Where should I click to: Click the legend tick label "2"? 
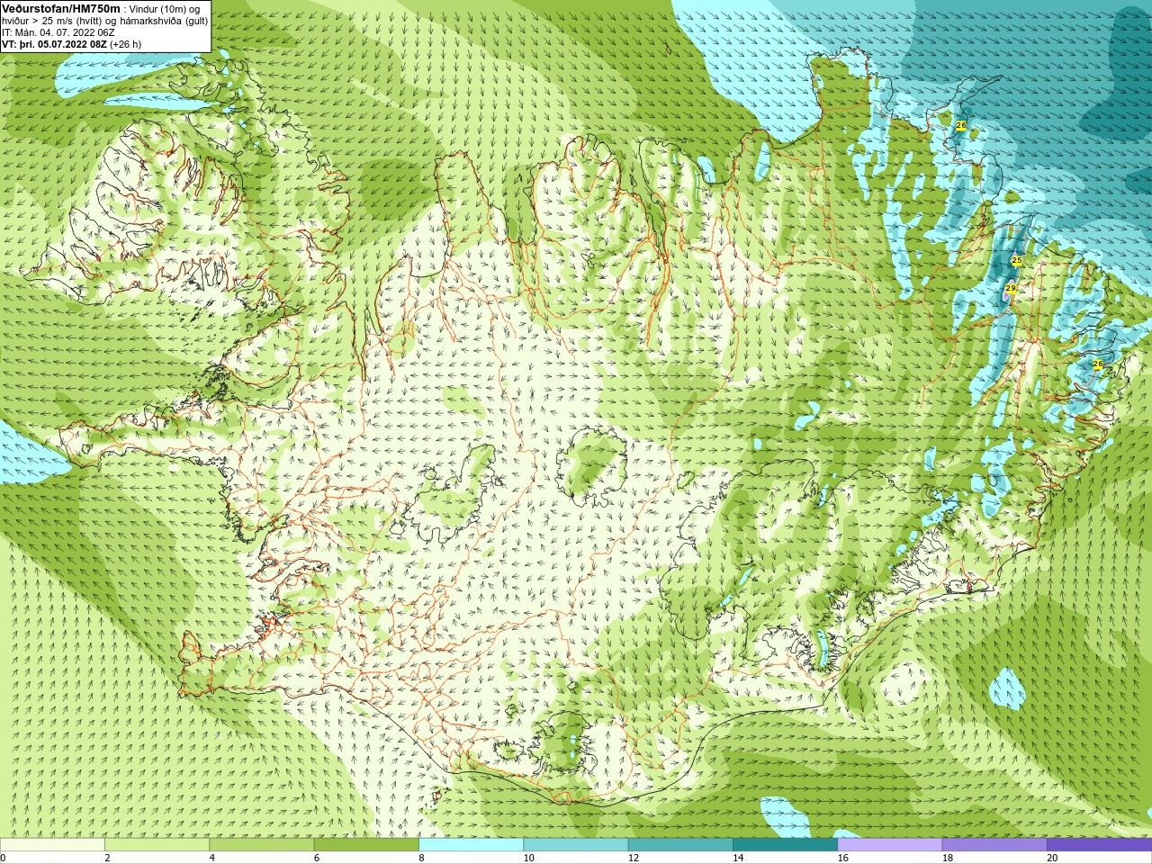[x=107, y=858]
